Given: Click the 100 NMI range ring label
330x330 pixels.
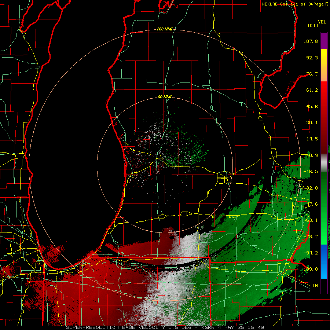Looking at the screenshot, I should click(164, 29).
